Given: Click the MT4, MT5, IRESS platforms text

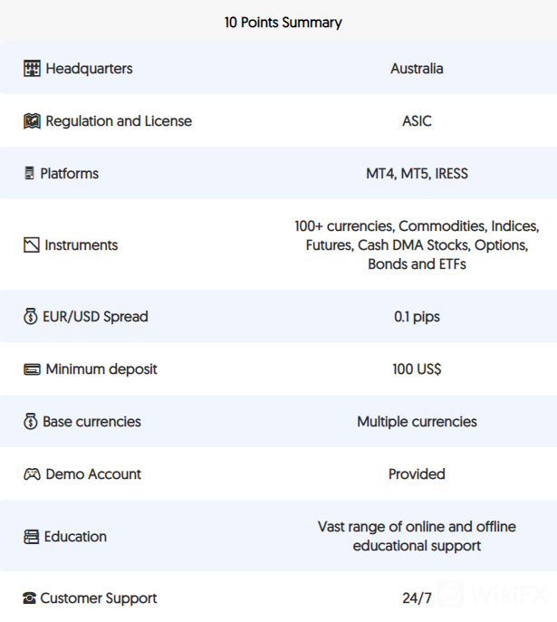Looking at the screenshot, I should [x=417, y=174].
